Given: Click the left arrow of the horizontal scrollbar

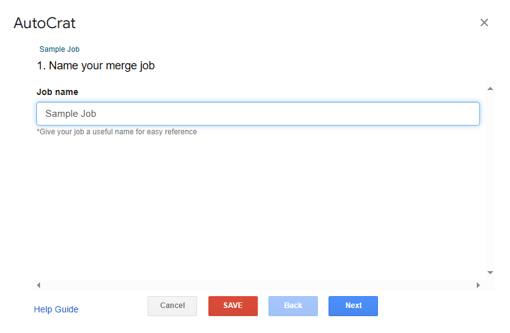Looking at the screenshot, I should [39, 285].
